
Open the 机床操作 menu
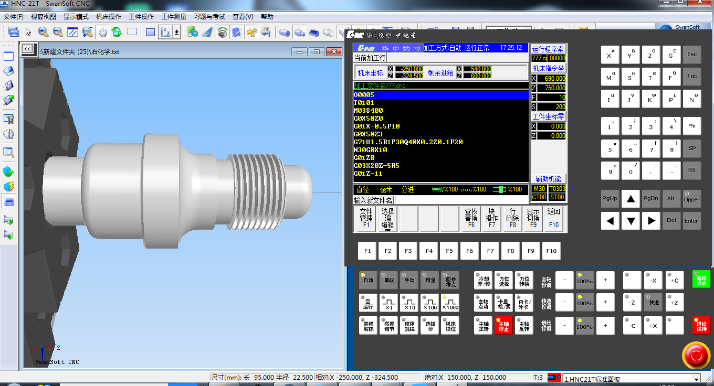click(x=109, y=17)
